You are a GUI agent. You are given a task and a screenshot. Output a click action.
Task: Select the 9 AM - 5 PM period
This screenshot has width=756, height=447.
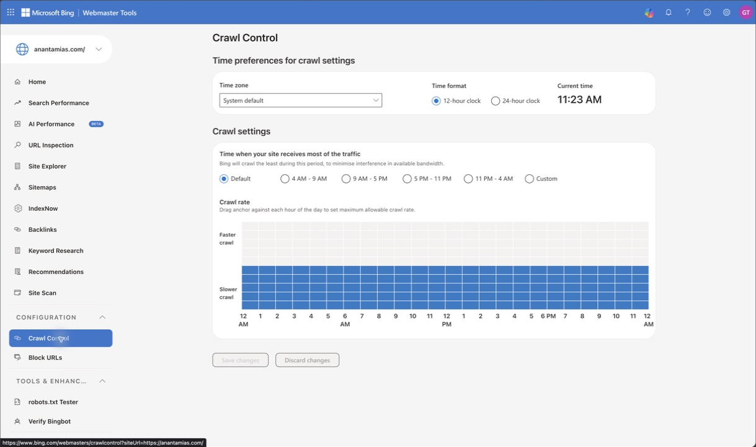(x=346, y=179)
